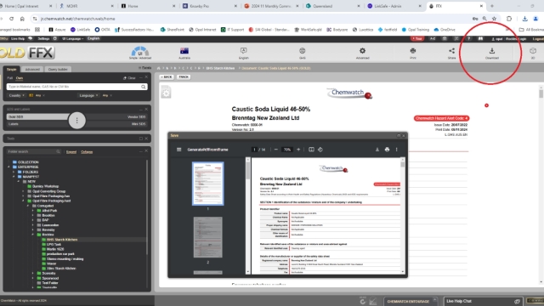Screen dimensions: 544x306
Task: Click the GHS globe icon in the toolbar
Action: [303, 51]
